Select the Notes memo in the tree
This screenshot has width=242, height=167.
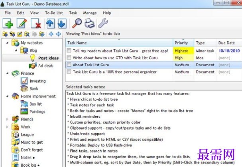click(26, 157)
